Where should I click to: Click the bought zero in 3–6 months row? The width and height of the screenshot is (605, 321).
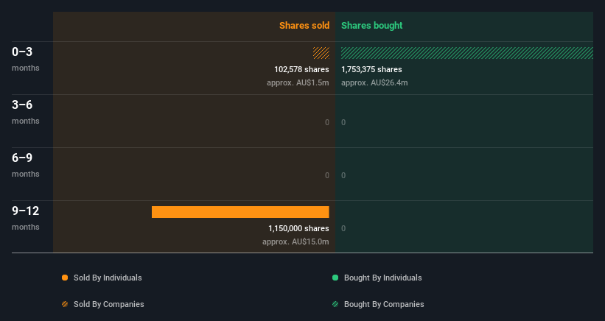343,122
